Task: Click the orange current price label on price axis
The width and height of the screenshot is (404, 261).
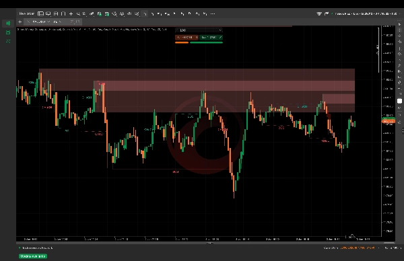Action: [389, 121]
